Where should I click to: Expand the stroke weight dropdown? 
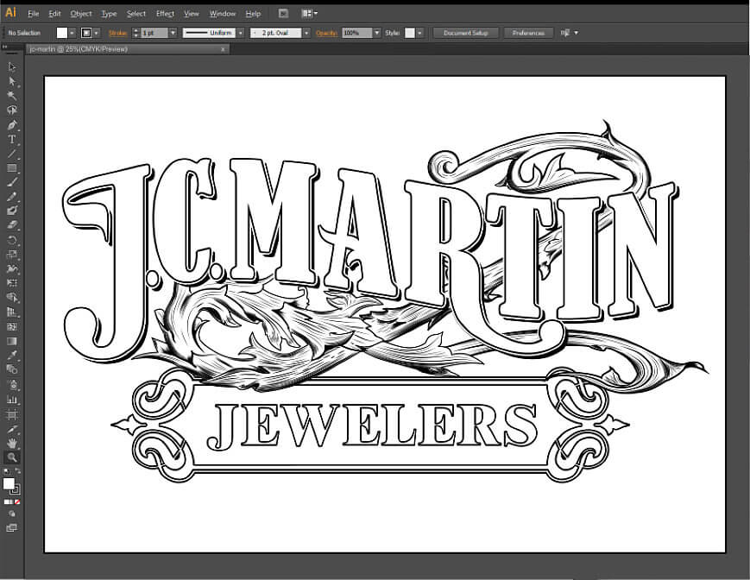173,33
